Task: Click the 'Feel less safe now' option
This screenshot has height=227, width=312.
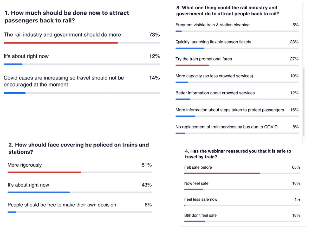Action: tap(201, 199)
